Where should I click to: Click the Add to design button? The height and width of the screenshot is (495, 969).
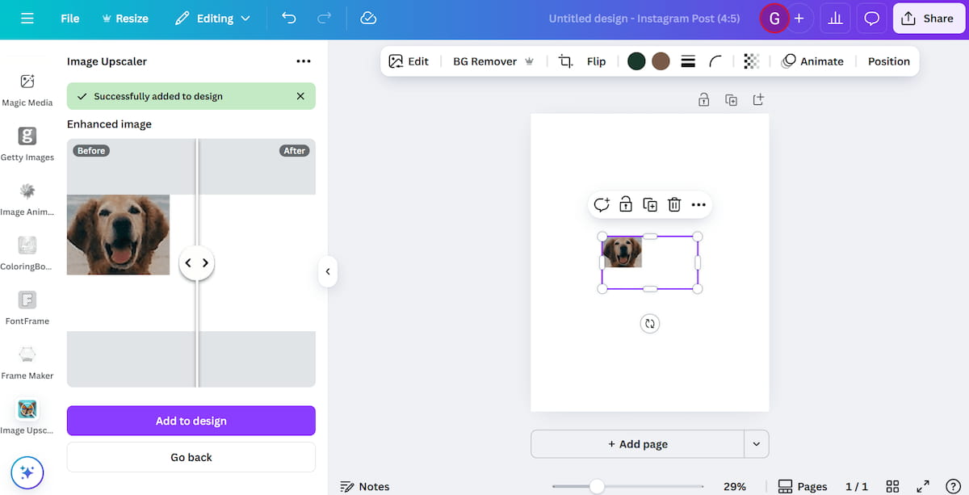pyautogui.click(x=191, y=421)
